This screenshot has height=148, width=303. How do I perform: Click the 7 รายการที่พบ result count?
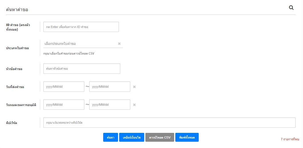[290, 139]
